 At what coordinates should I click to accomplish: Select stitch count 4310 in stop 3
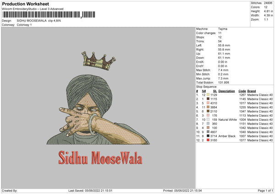click(x=214, y=103)
